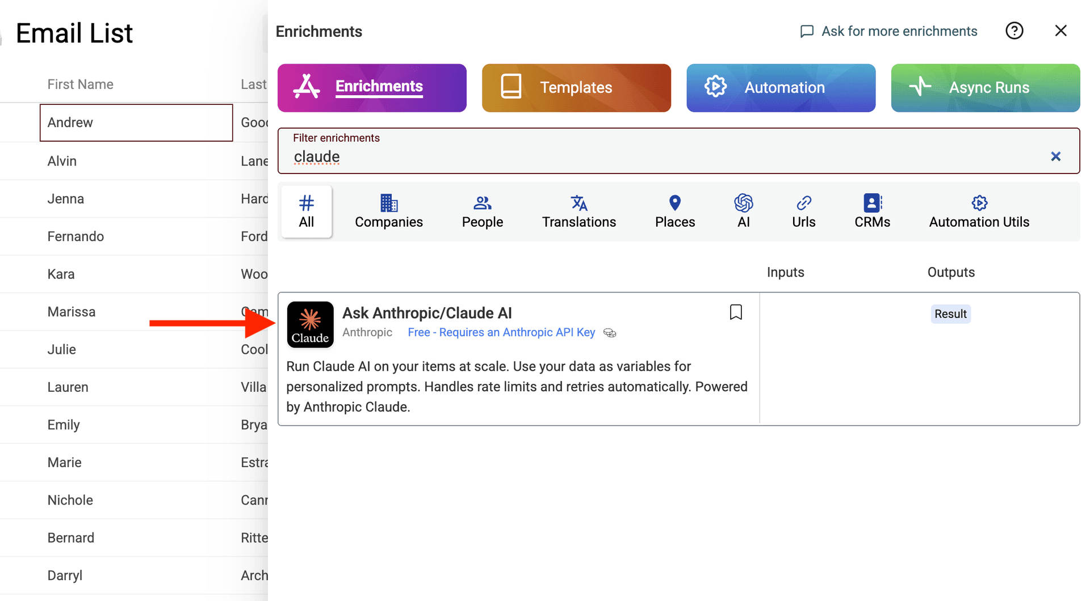Filter by People category

point(482,211)
